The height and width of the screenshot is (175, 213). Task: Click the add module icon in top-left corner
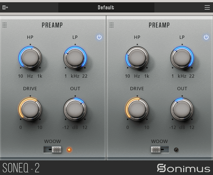5,8
